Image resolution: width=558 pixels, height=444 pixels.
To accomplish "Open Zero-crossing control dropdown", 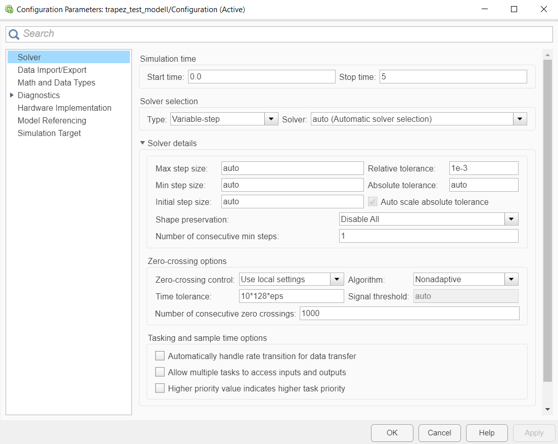I will [x=337, y=279].
